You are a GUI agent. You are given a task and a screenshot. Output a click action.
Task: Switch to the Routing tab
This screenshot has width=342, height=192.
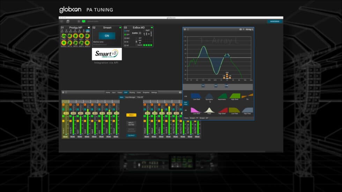(x=132, y=92)
